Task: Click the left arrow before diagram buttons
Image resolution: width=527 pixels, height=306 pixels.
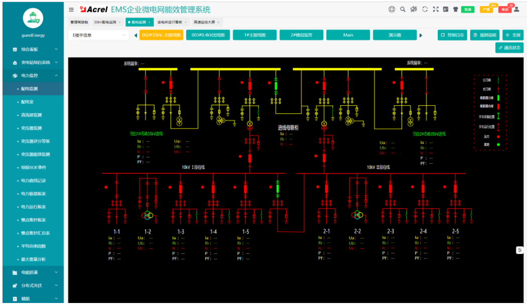Action: point(136,35)
